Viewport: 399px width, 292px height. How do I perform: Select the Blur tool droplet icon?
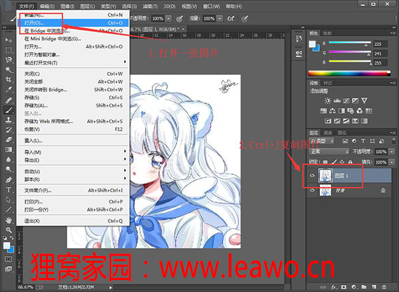(9, 160)
